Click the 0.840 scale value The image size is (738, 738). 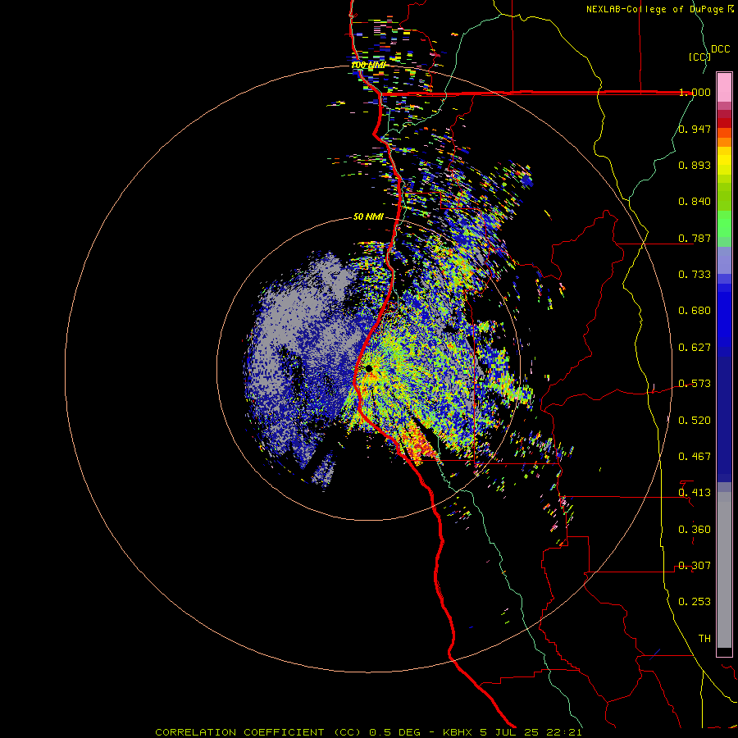[695, 202]
